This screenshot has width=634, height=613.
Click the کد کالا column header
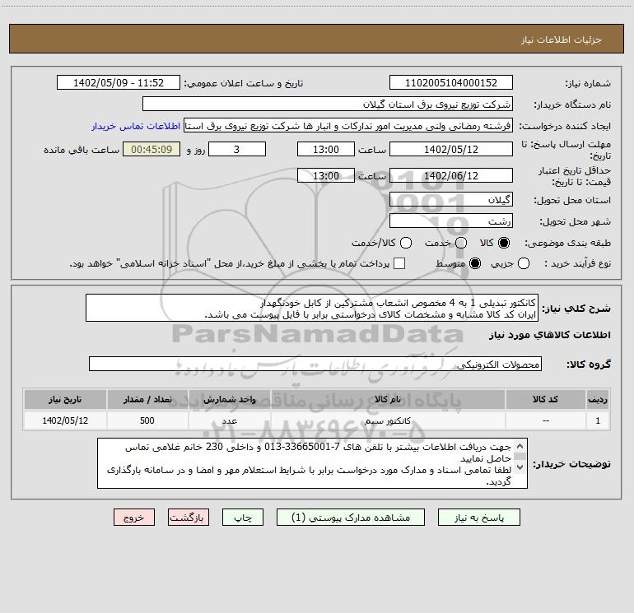tap(545, 399)
